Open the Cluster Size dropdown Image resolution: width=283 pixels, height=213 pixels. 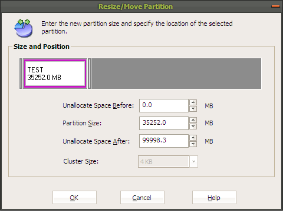click(193, 162)
